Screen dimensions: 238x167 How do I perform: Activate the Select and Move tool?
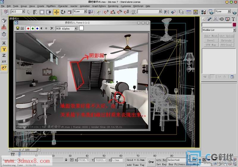point(56,12)
